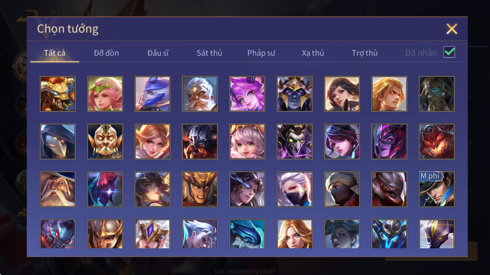Open the Sát thủ tab
This screenshot has width=490, height=275.
pos(209,53)
